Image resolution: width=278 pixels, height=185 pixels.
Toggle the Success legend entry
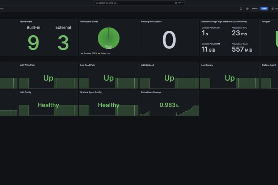89,53
